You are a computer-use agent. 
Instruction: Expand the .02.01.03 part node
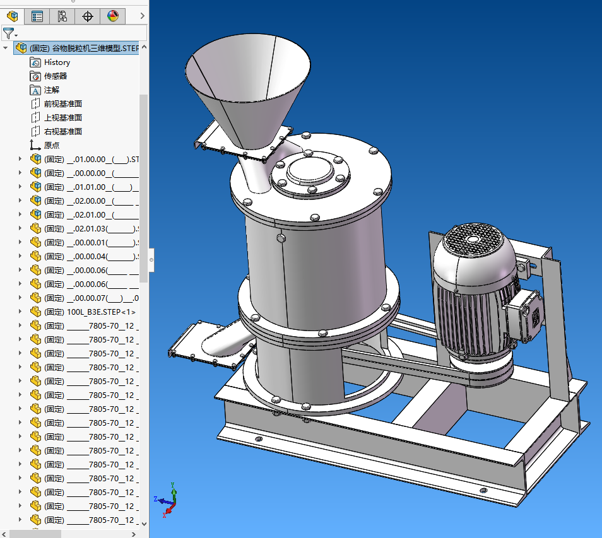(20, 229)
